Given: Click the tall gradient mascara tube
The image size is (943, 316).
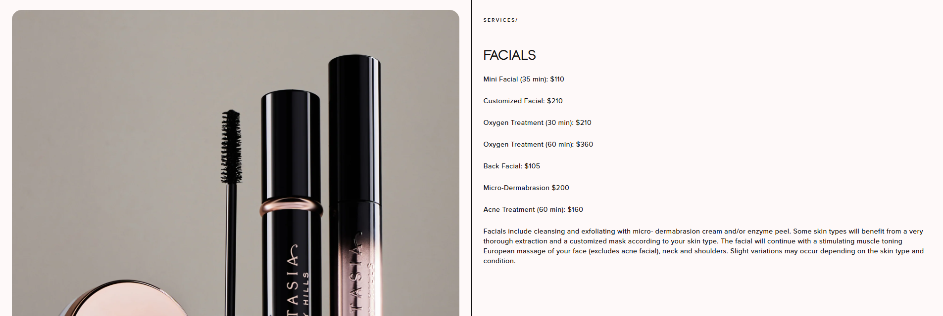Looking at the screenshot, I should (354, 185).
